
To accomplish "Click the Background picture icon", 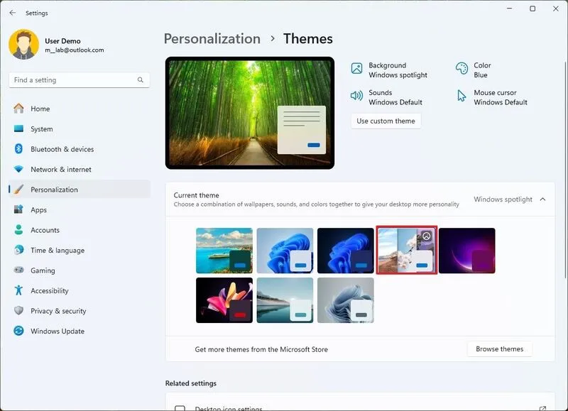I will point(356,68).
